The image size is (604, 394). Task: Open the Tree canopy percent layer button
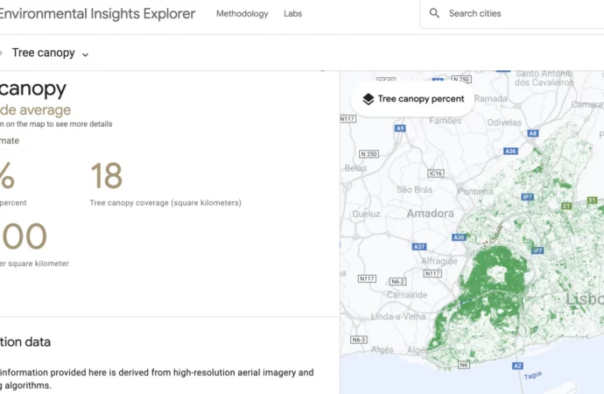(412, 99)
